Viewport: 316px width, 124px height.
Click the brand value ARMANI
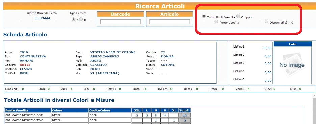pos(27,61)
